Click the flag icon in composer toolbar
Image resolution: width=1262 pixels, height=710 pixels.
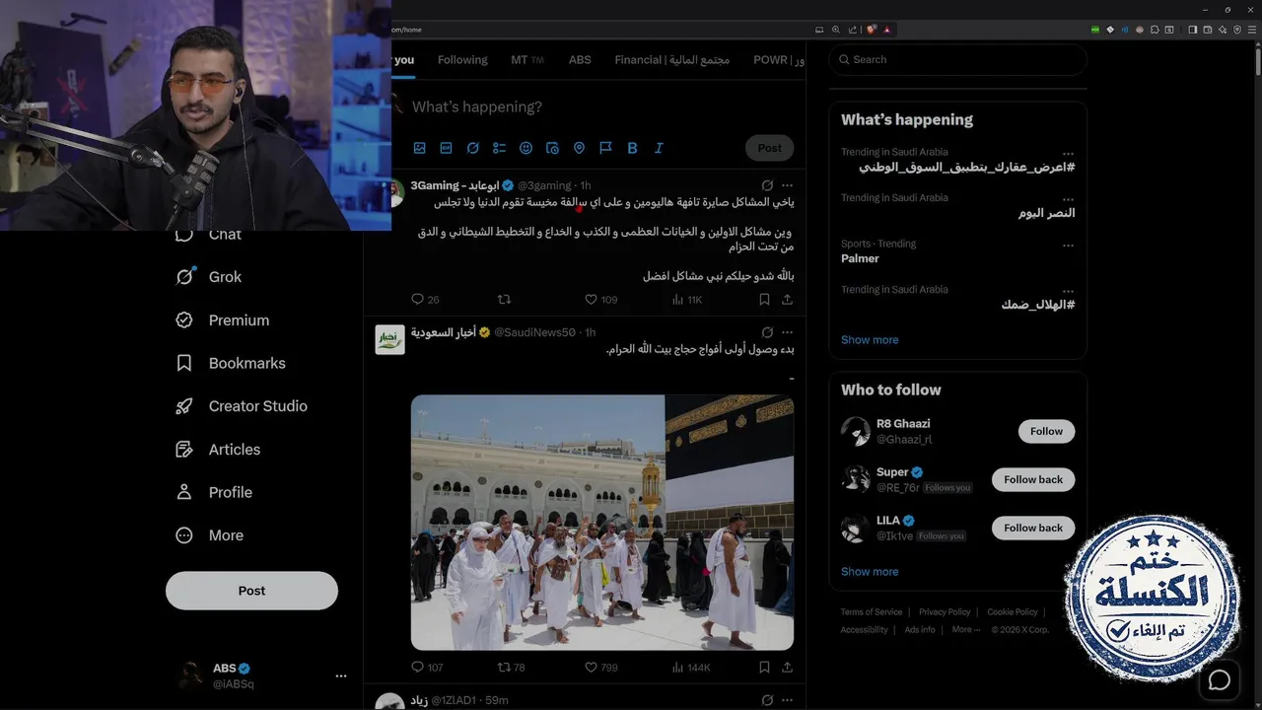[x=605, y=148]
